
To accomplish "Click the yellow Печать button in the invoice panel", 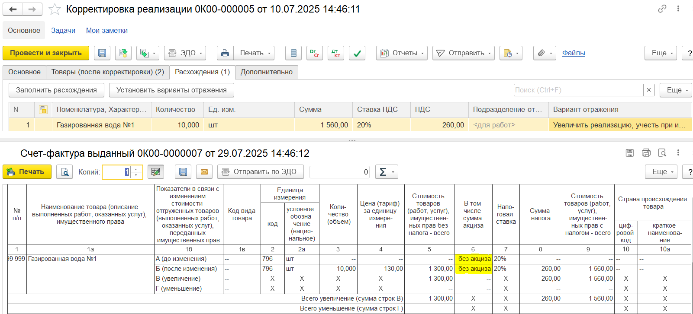I will click(27, 172).
